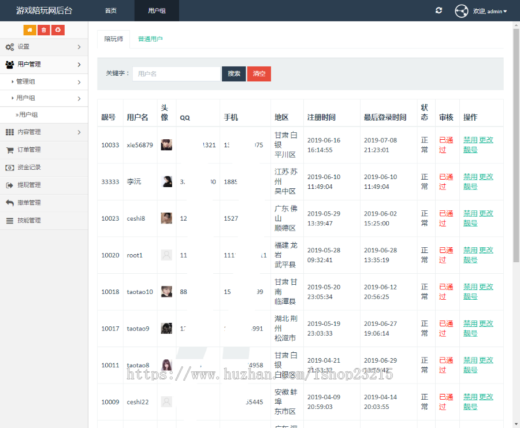
Task: Expand the 设置 sidebar menu
Action: 44,47
